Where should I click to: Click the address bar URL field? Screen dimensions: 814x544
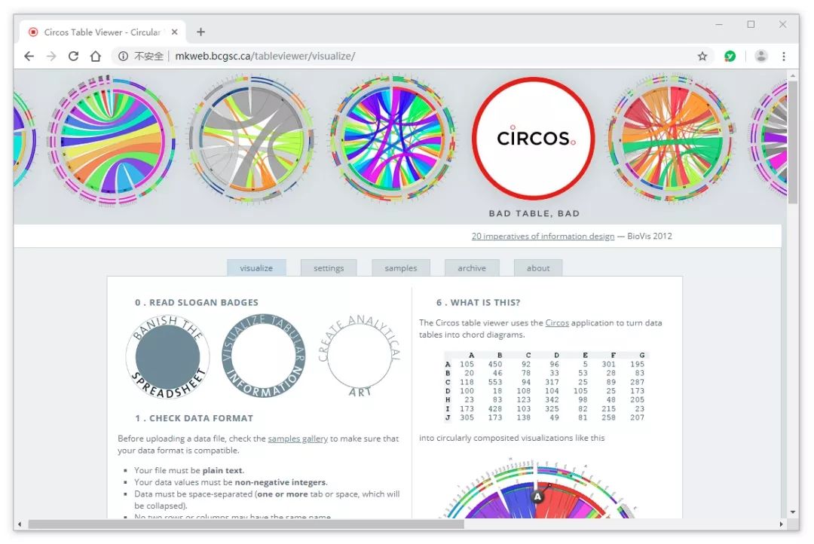coord(405,56)
